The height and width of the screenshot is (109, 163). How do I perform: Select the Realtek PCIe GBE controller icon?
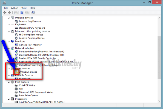[16, 58]
